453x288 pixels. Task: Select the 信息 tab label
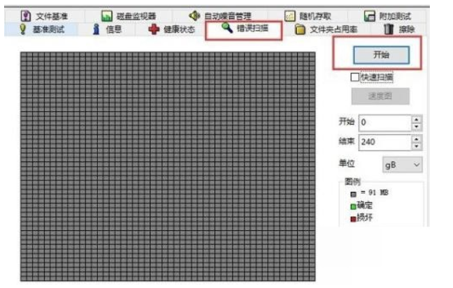click(114, 29)
